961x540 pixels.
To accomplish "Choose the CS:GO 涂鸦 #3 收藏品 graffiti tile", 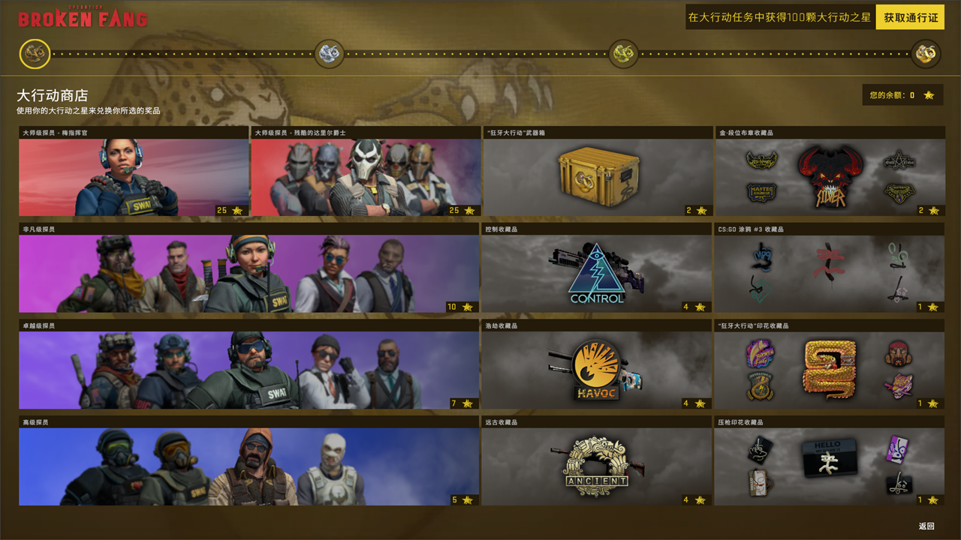I will (x=830, y=268).
